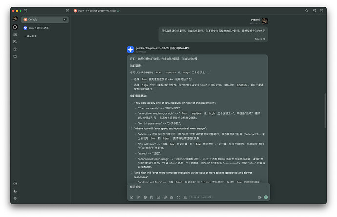The height and width of the screenshot is (217, 337).
Task: Toggle dark theme with moon icon
Action: [x=15, y=191]
